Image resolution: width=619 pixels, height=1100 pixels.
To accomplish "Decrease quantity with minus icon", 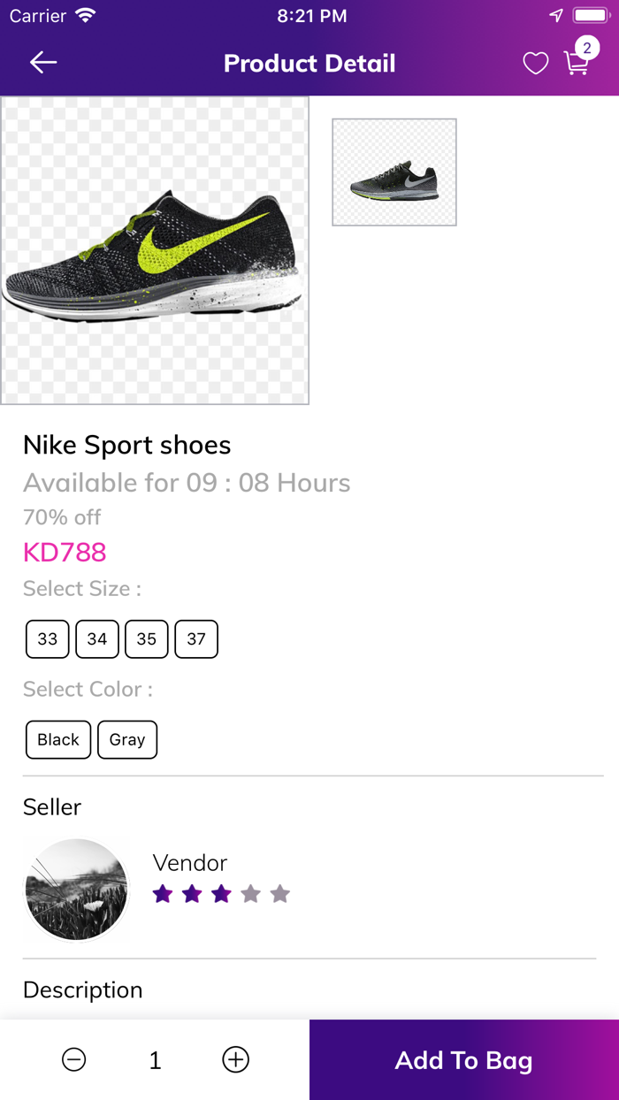I will coord(74,1059).
